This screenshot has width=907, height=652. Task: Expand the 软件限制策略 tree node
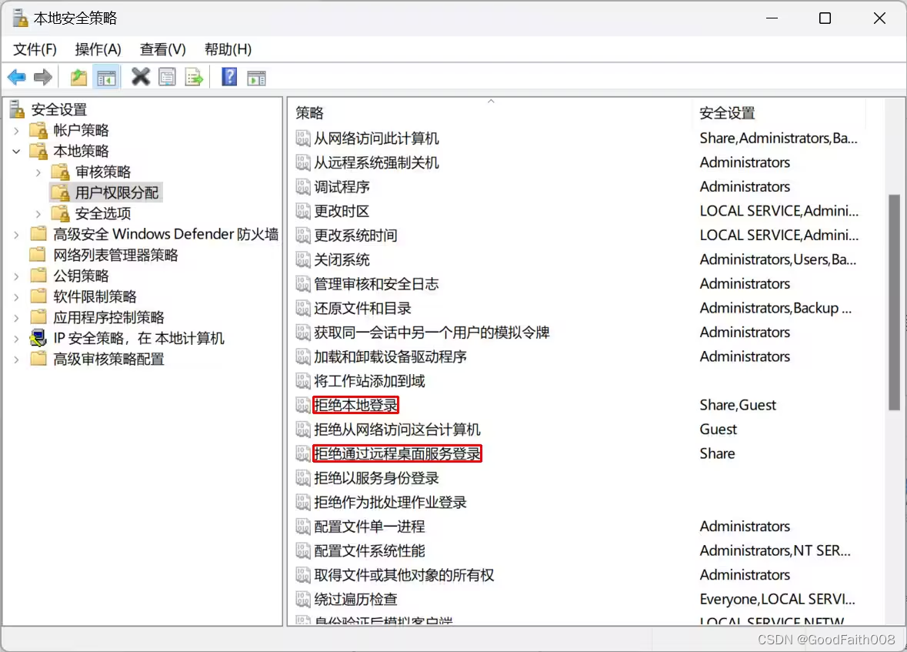coord(16,297)
